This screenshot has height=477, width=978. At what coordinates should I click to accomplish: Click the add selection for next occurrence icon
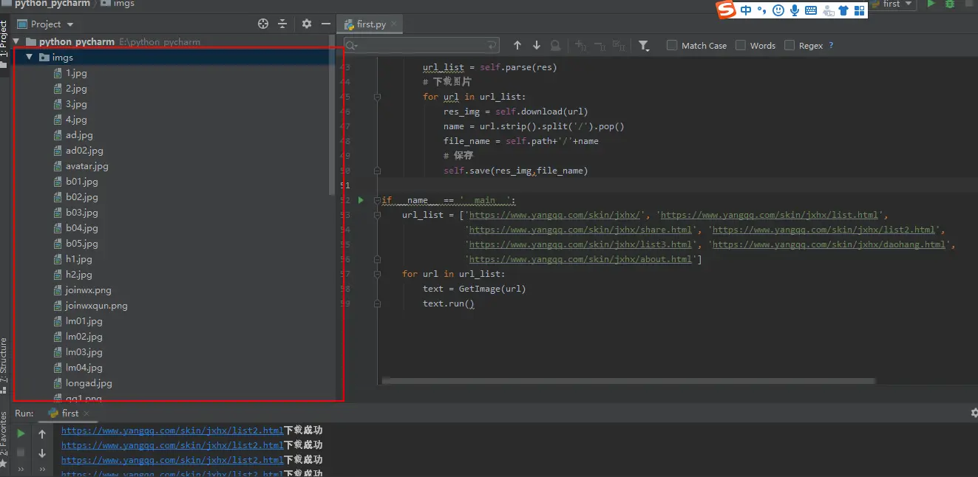pos(581,46)
